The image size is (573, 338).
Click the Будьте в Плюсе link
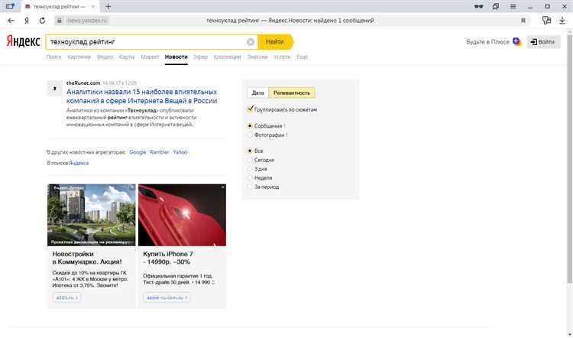[x=487, y=42]
